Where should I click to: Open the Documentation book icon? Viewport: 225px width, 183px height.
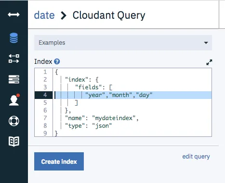pos(14,141)
